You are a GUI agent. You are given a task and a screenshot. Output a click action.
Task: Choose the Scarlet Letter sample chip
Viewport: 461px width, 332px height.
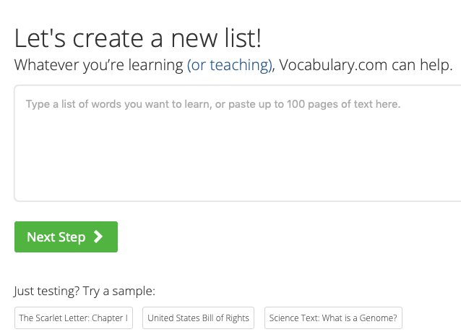coord(74,318)
